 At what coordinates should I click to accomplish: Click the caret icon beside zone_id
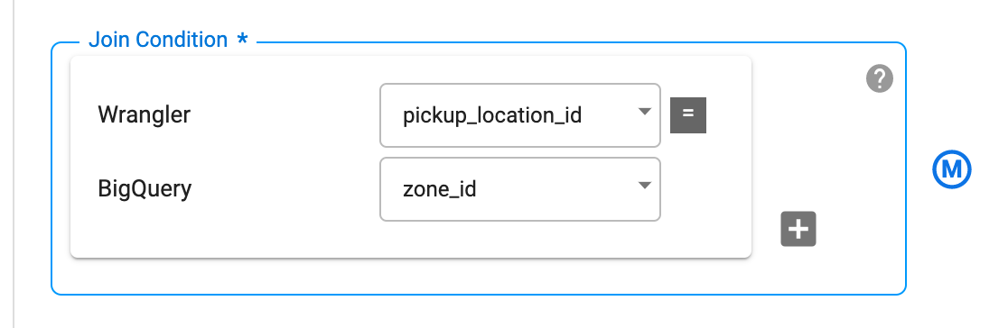(644, 186)
